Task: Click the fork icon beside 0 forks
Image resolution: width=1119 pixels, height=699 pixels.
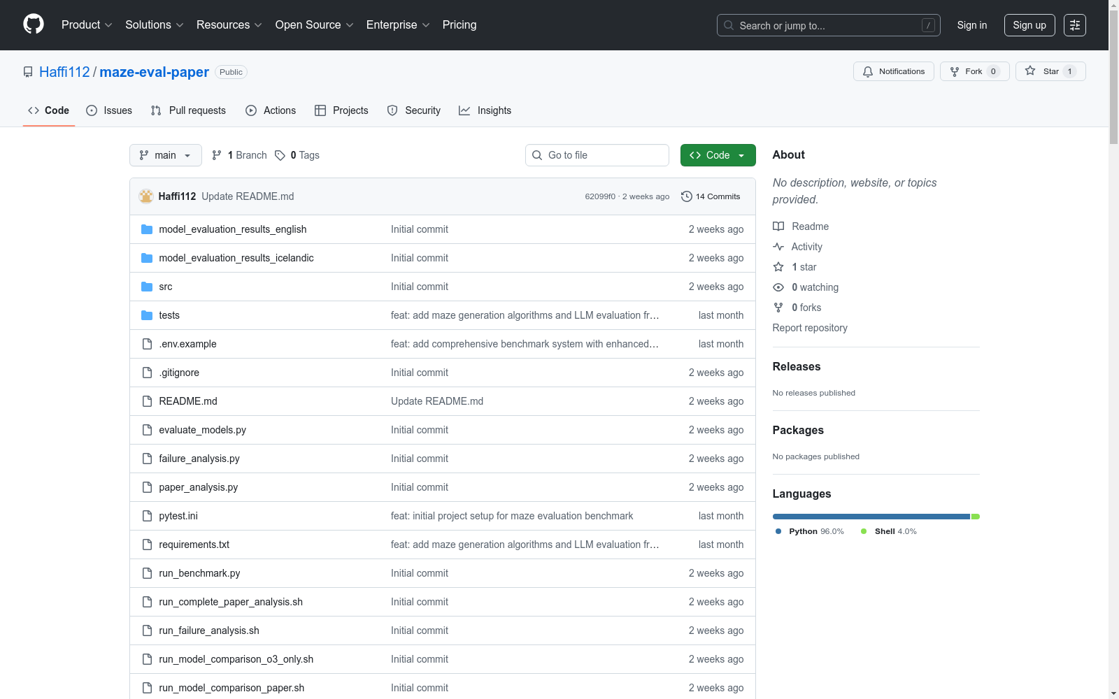Action: pos(778,308)
